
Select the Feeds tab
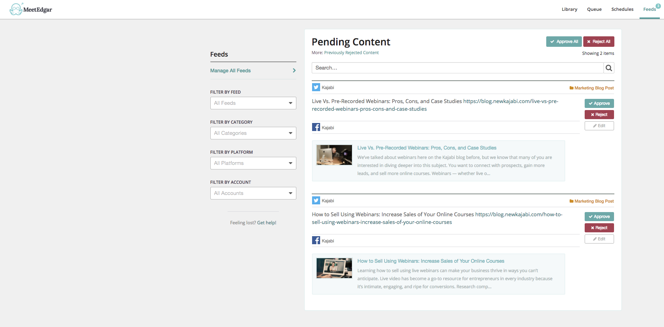coord(649,9)
